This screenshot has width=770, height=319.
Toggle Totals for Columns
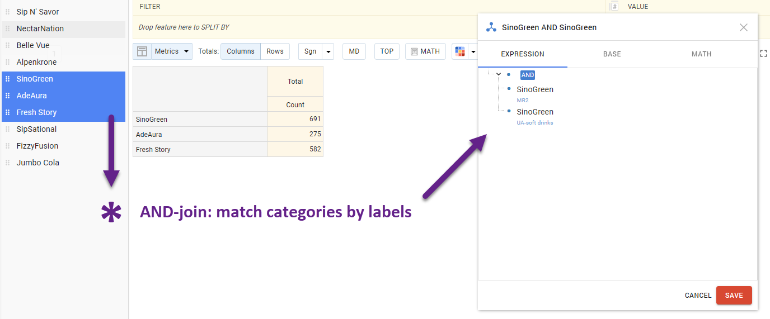(x=241, y=51)
